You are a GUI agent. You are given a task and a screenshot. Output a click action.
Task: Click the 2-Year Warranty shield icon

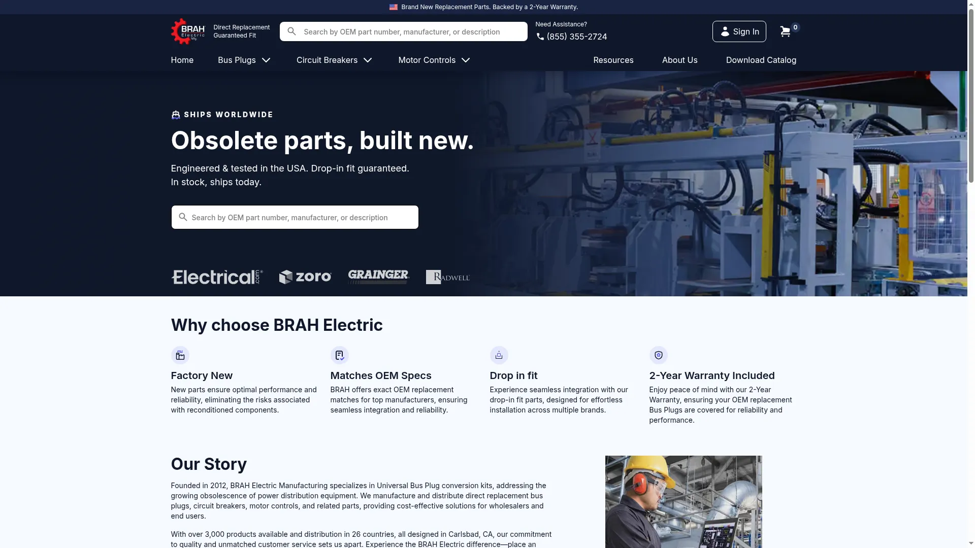click(659, 355)
